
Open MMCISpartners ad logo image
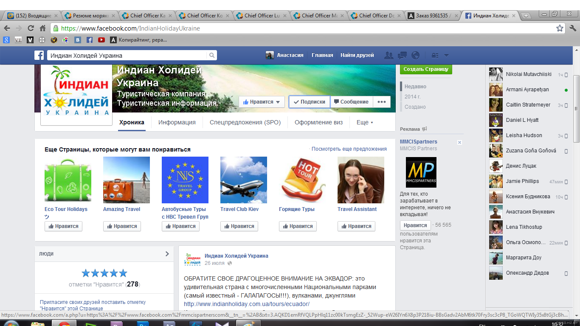[421, 172]
